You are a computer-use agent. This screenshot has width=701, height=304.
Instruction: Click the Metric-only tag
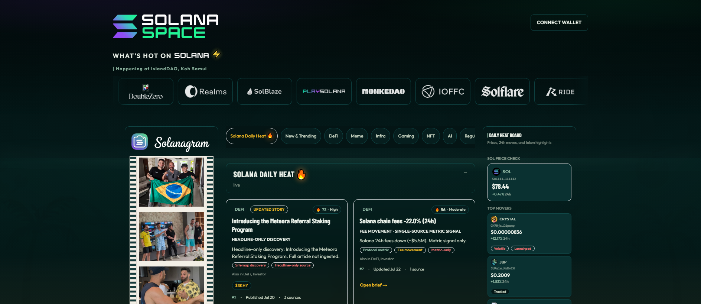point(441,250)
